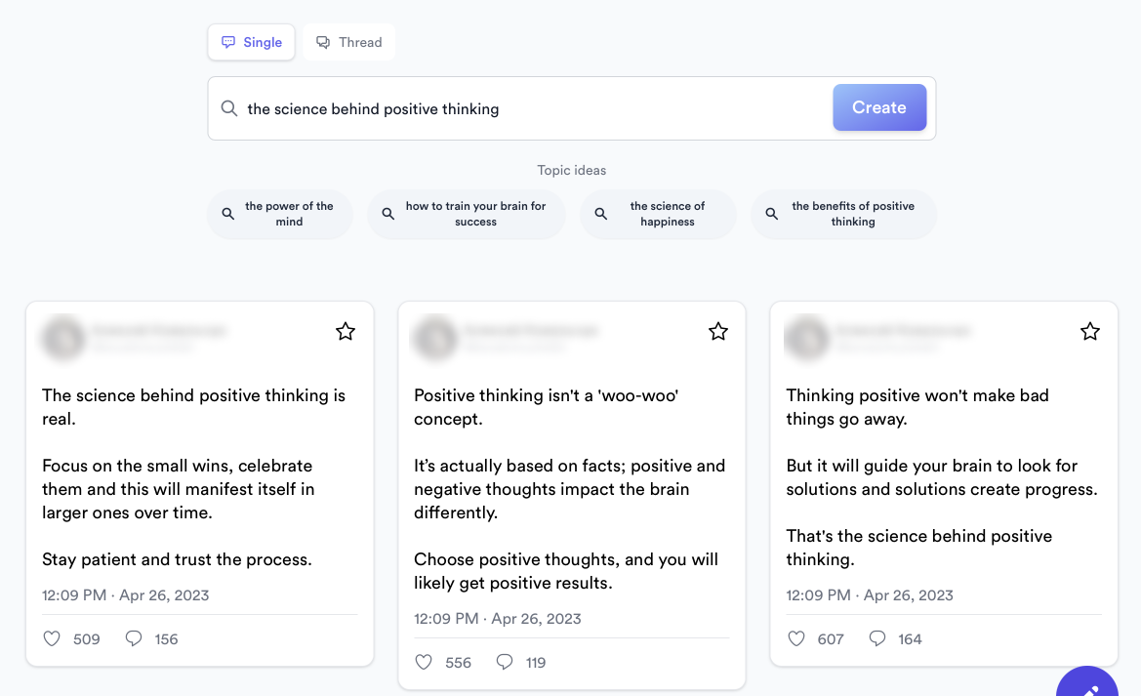
Task: Click search icon in 'science of happiness' chip
Action: pos(601,214)
